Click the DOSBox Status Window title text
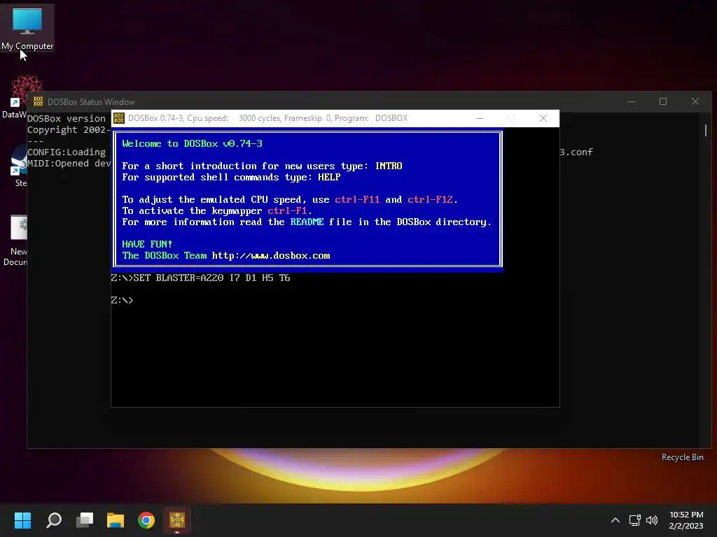Viewport: 717px width, 537px height. point(91,102)
